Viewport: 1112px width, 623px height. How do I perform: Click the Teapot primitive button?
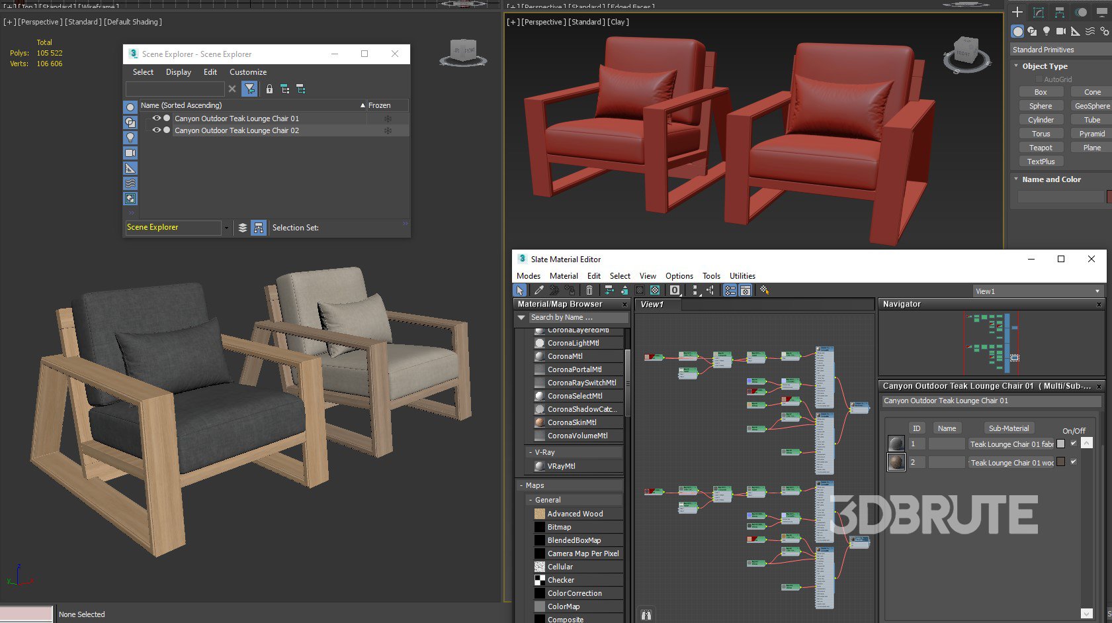pos(1040,148)
